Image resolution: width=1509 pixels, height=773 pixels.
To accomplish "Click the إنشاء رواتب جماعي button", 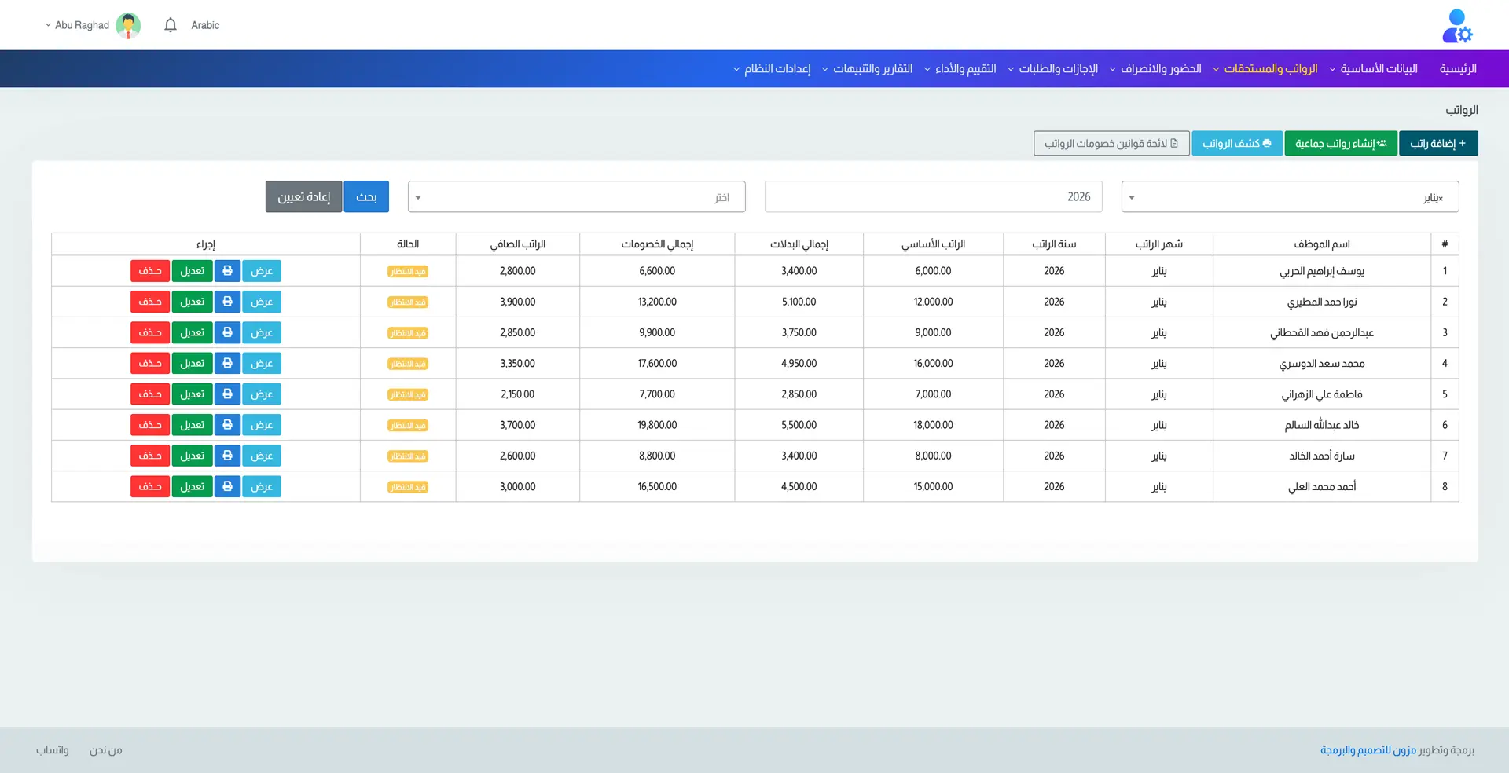I will point(1340,144).
